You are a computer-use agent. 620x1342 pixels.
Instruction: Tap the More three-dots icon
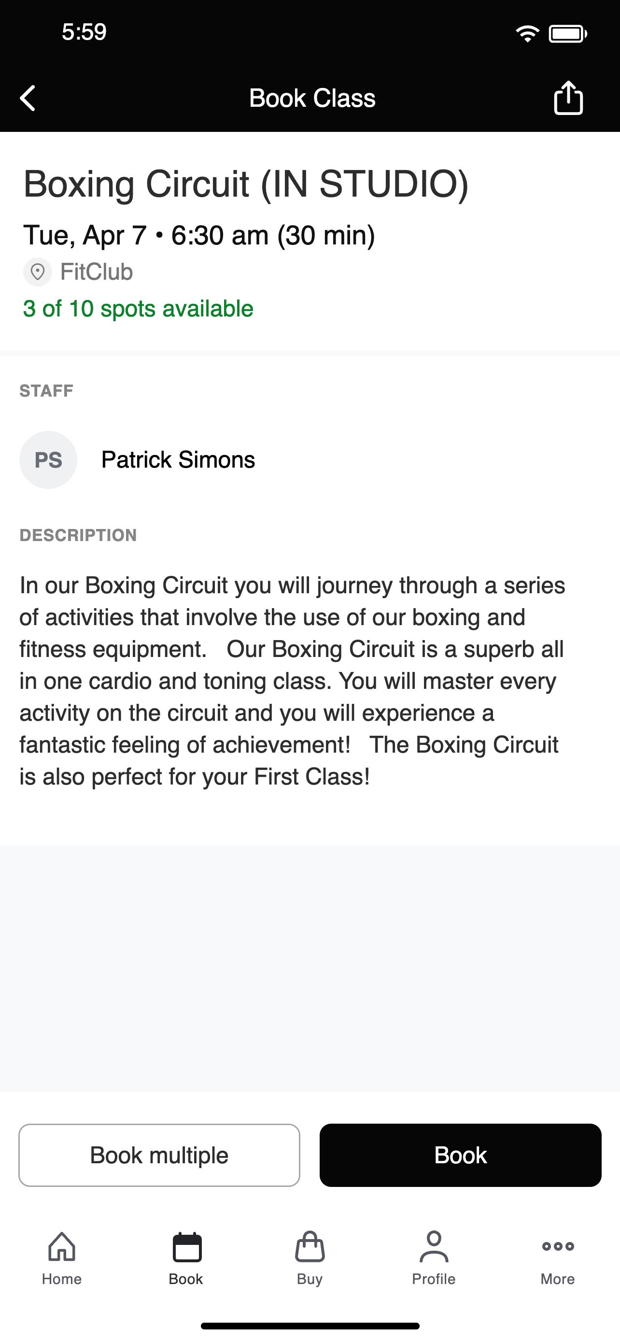[558, 1246]
